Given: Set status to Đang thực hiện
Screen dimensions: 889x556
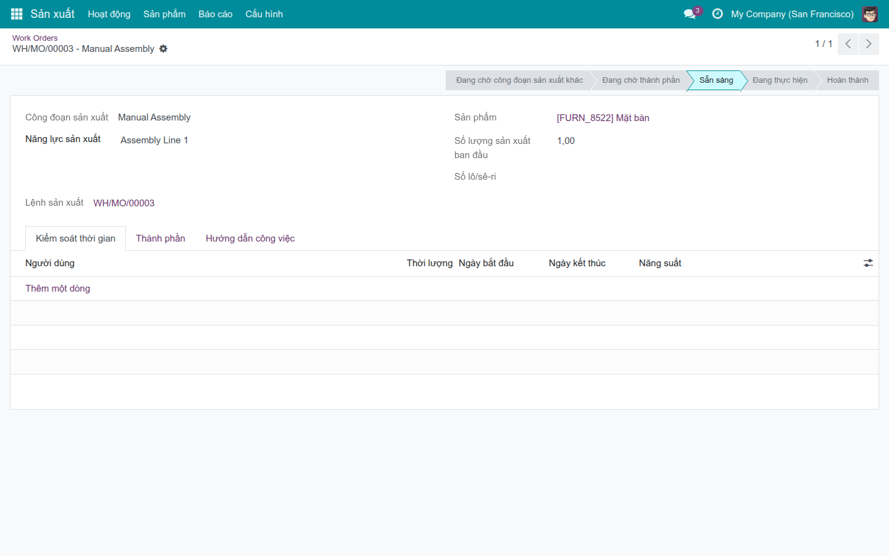Looking at the screenshot, I should click(780, 80).
